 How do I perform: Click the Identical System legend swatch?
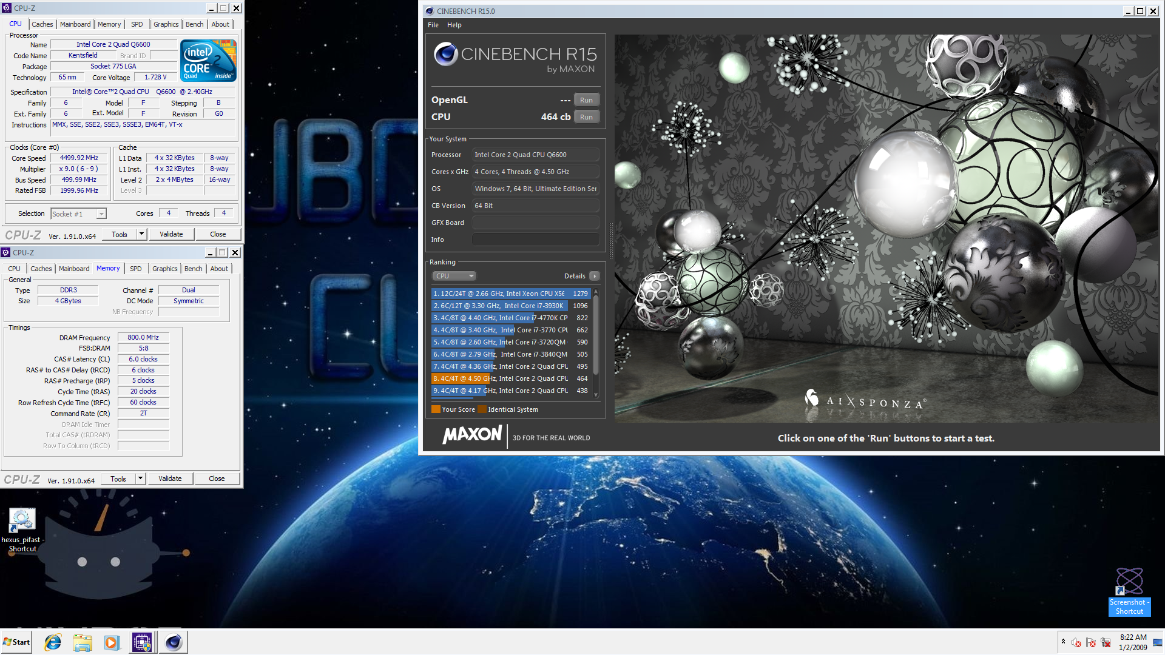(x=482, y=409)
